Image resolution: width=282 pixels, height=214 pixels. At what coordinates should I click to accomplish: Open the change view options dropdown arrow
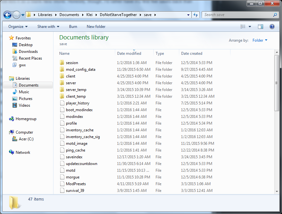[250, 27]
